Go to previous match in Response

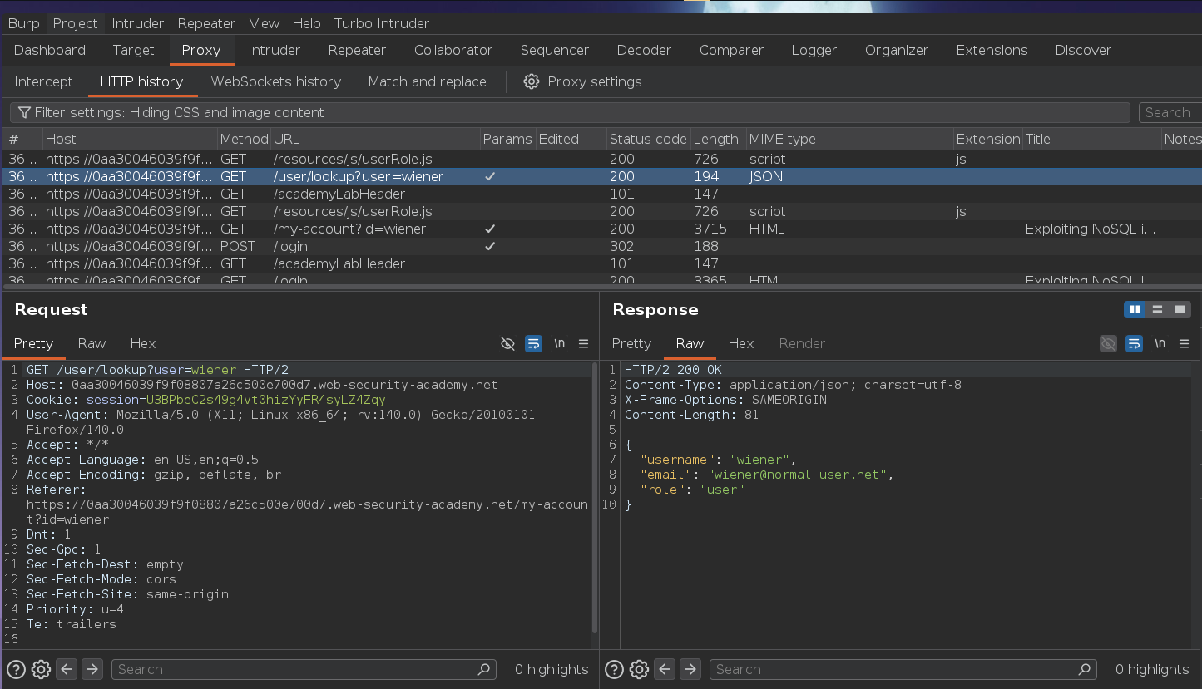(x=665, y=669)
